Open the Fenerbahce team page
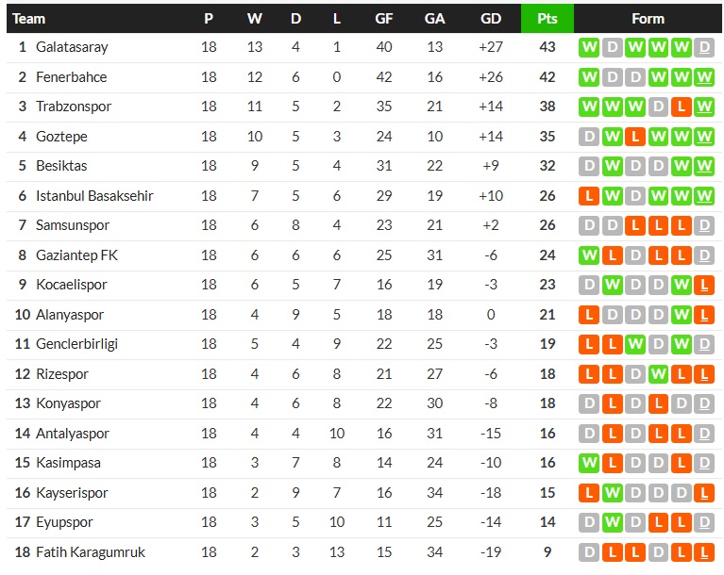 pos(72,77)
